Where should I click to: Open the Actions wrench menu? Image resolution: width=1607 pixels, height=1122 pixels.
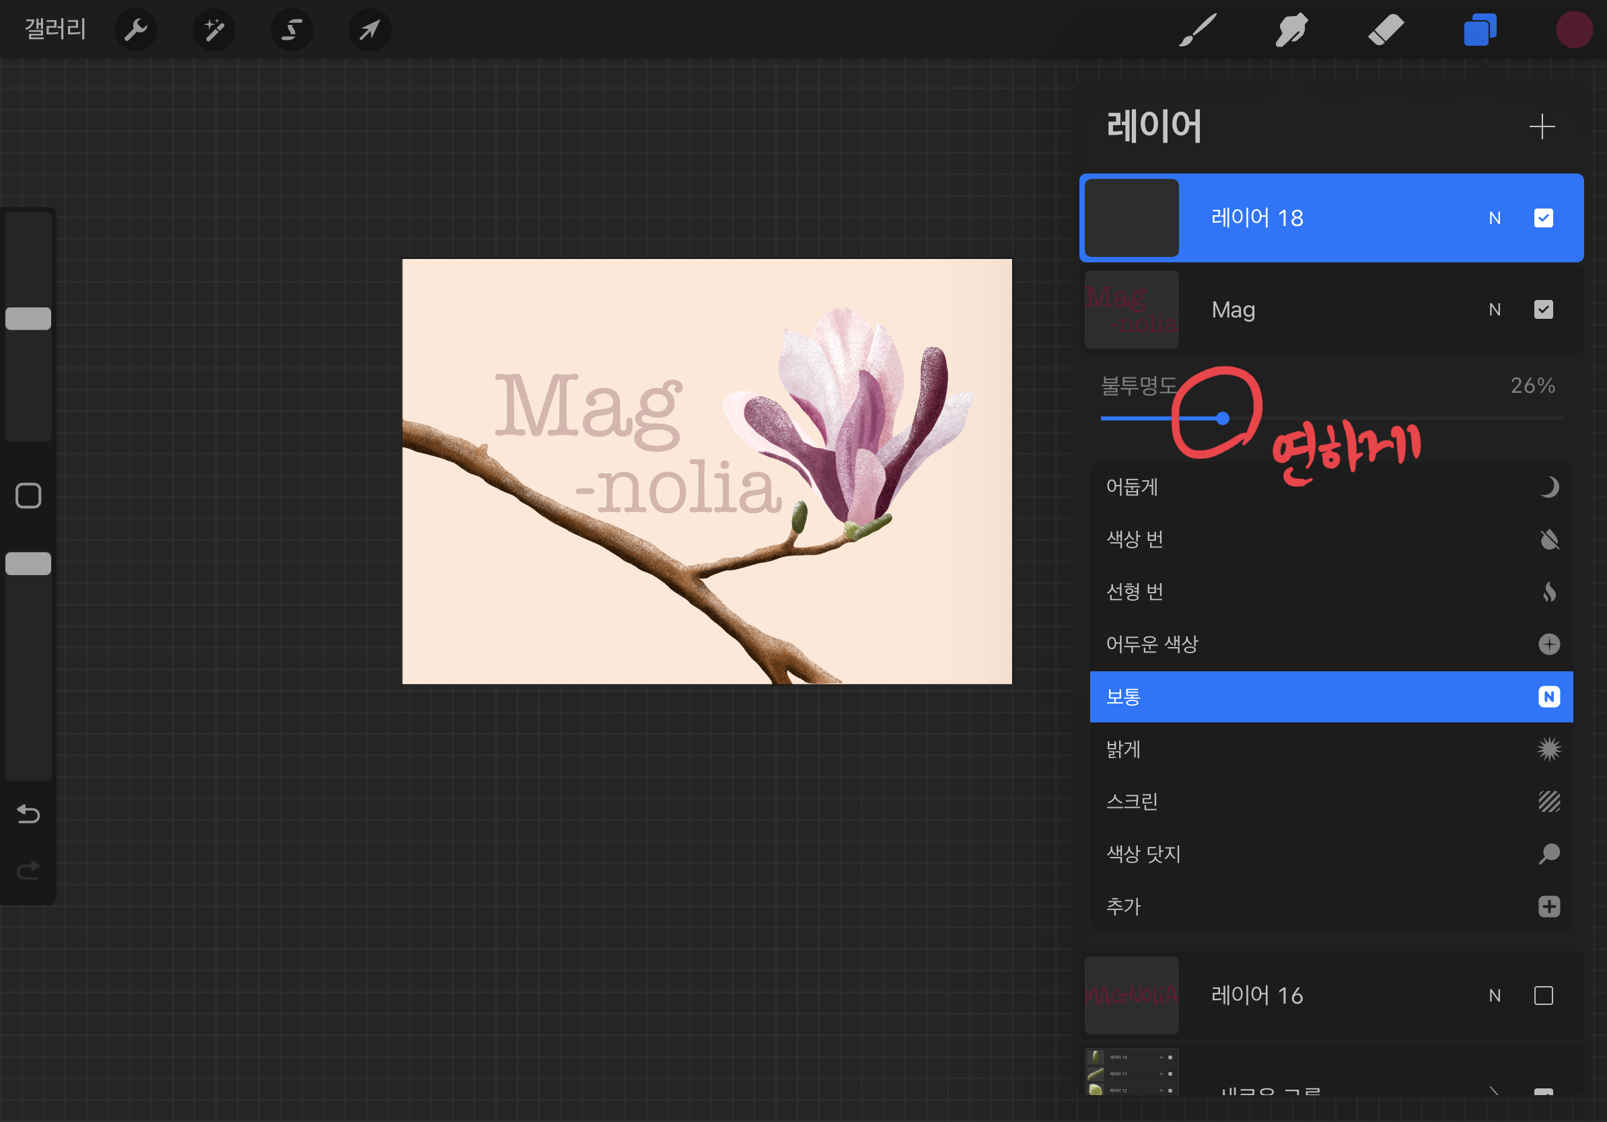click(135, 30)
